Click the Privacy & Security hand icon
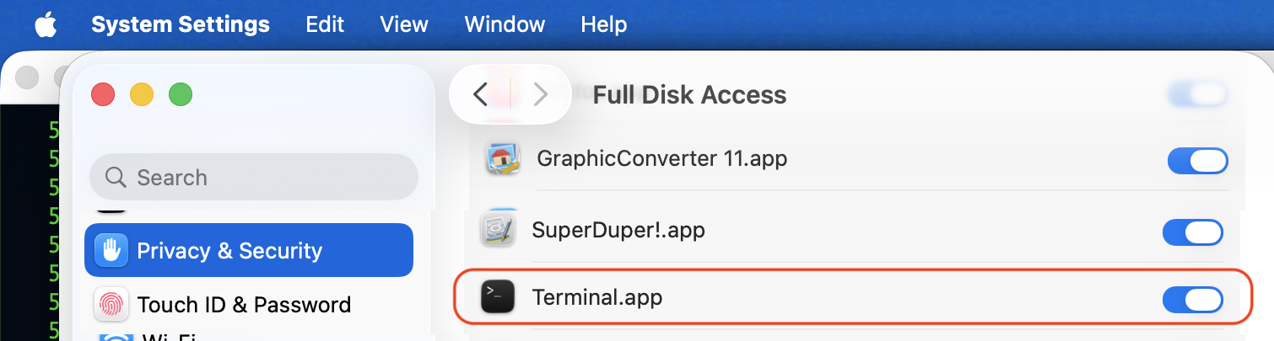This screenshot has width=1274, height=341. click(x=111, y=251)
